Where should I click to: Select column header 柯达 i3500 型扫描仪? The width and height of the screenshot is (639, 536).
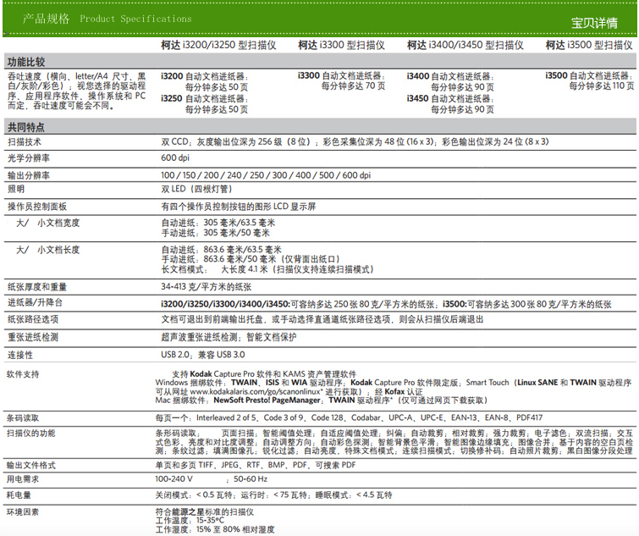pyautogui.click(x=589, y=45)
